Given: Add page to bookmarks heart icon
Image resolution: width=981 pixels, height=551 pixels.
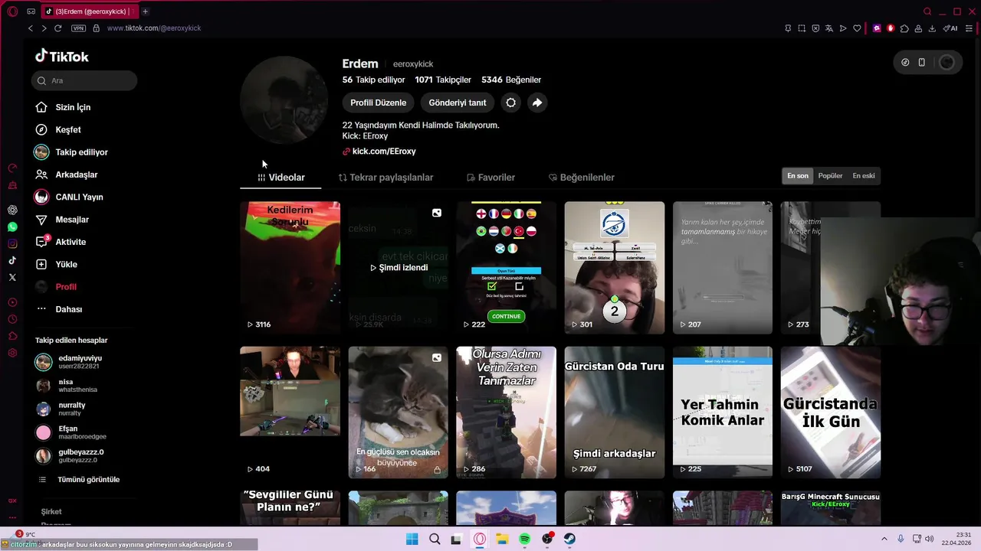Looking at the screenshot, I should tap(857, 28).
